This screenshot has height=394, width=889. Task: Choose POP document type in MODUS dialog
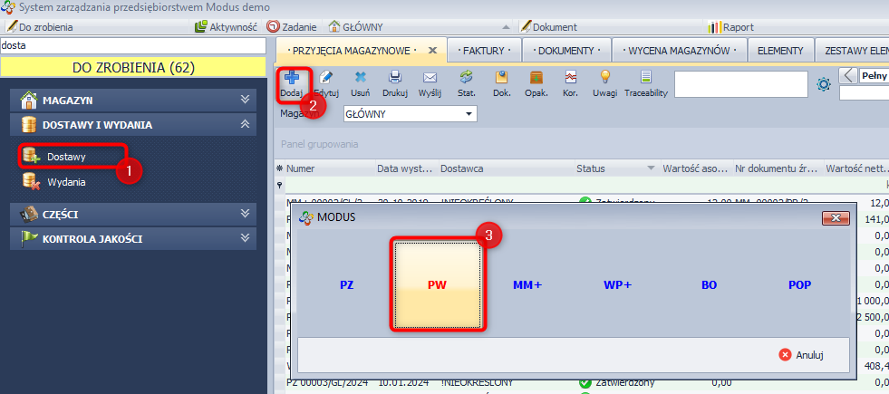(799, 285)
